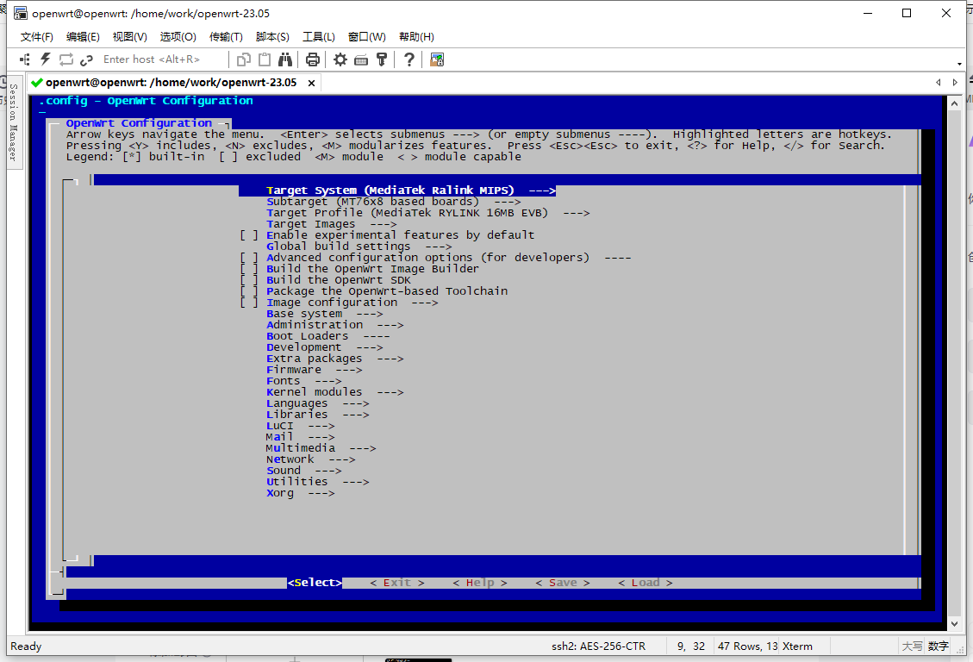The image size is (973, 662).
Task: Open the 视图(V) menu
Action: click(129, 36)
